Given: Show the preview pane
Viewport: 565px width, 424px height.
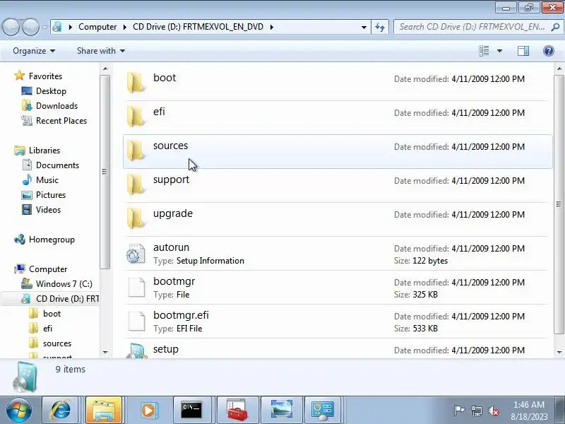Looking at the screenshot, I should coord(523,51).
